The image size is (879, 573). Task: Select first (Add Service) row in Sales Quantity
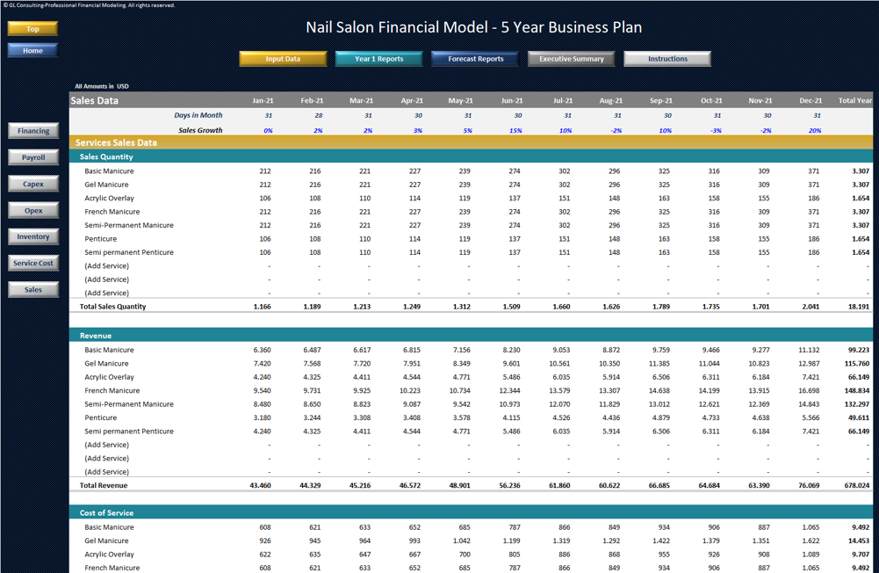[x=106, y=266]
